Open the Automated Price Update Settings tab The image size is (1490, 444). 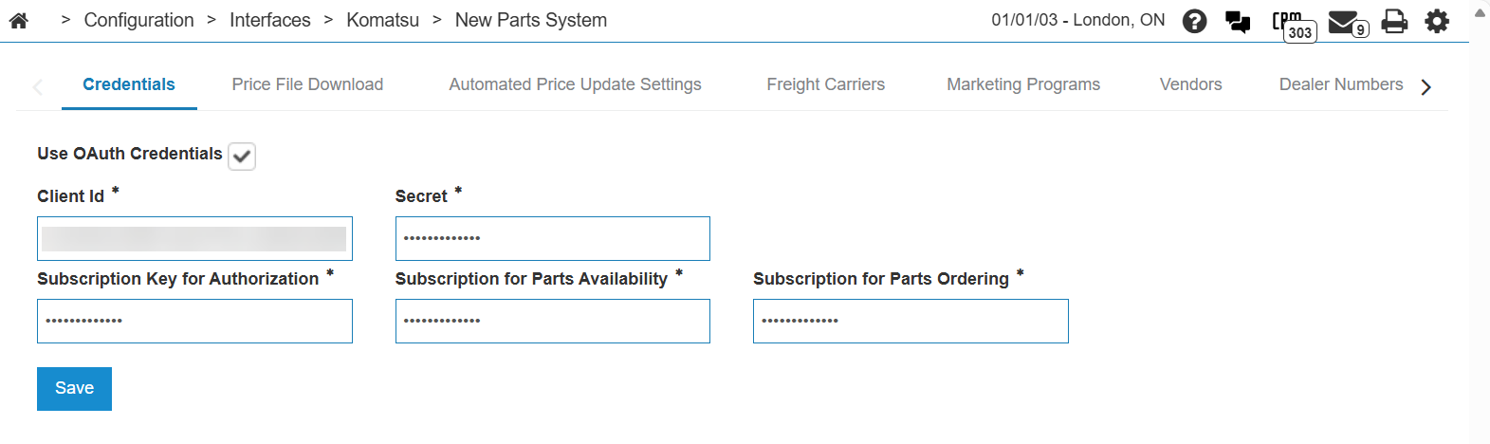coord(575,84)
